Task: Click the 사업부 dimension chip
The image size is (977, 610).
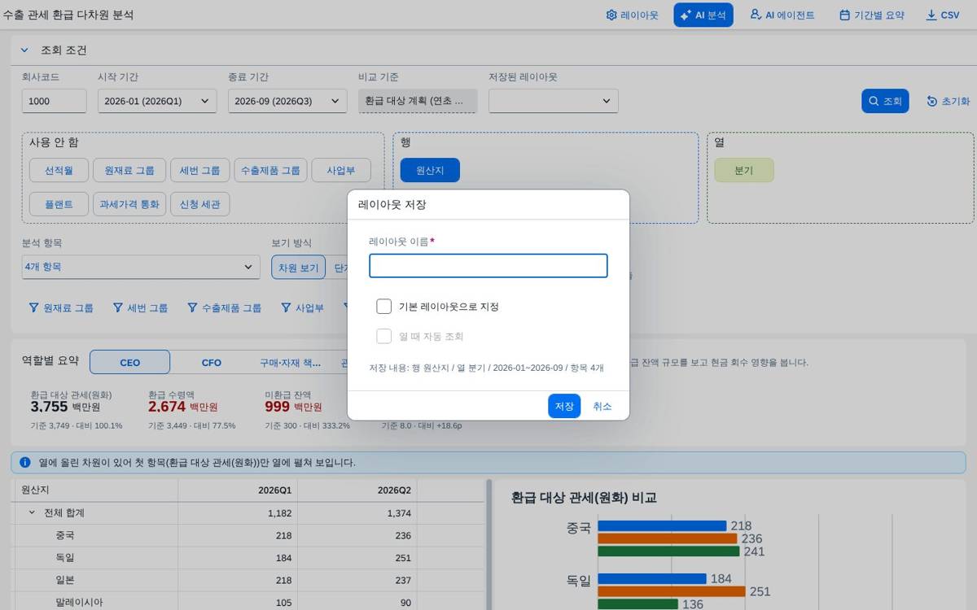Action: [341, 170]
